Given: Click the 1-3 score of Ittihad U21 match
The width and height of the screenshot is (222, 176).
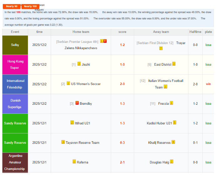Looking at the screenshot, I should click(x=122, y=123).
